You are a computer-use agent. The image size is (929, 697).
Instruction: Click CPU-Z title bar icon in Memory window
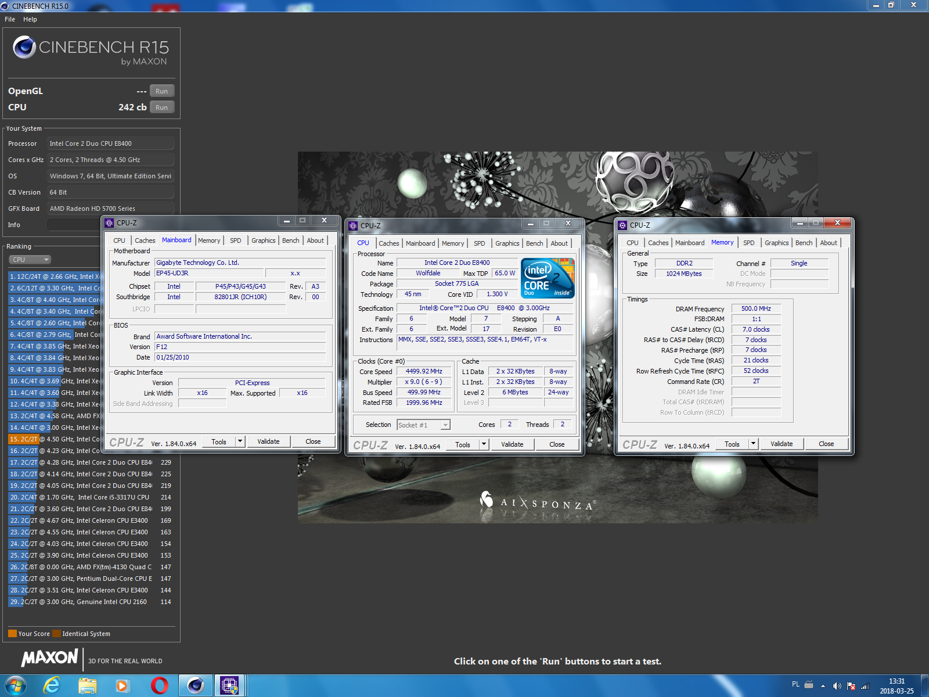(x=622, y=225)
